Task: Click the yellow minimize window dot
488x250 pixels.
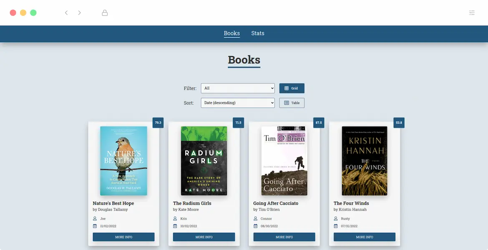Action: pyautogui.click(x=23, y=13)
